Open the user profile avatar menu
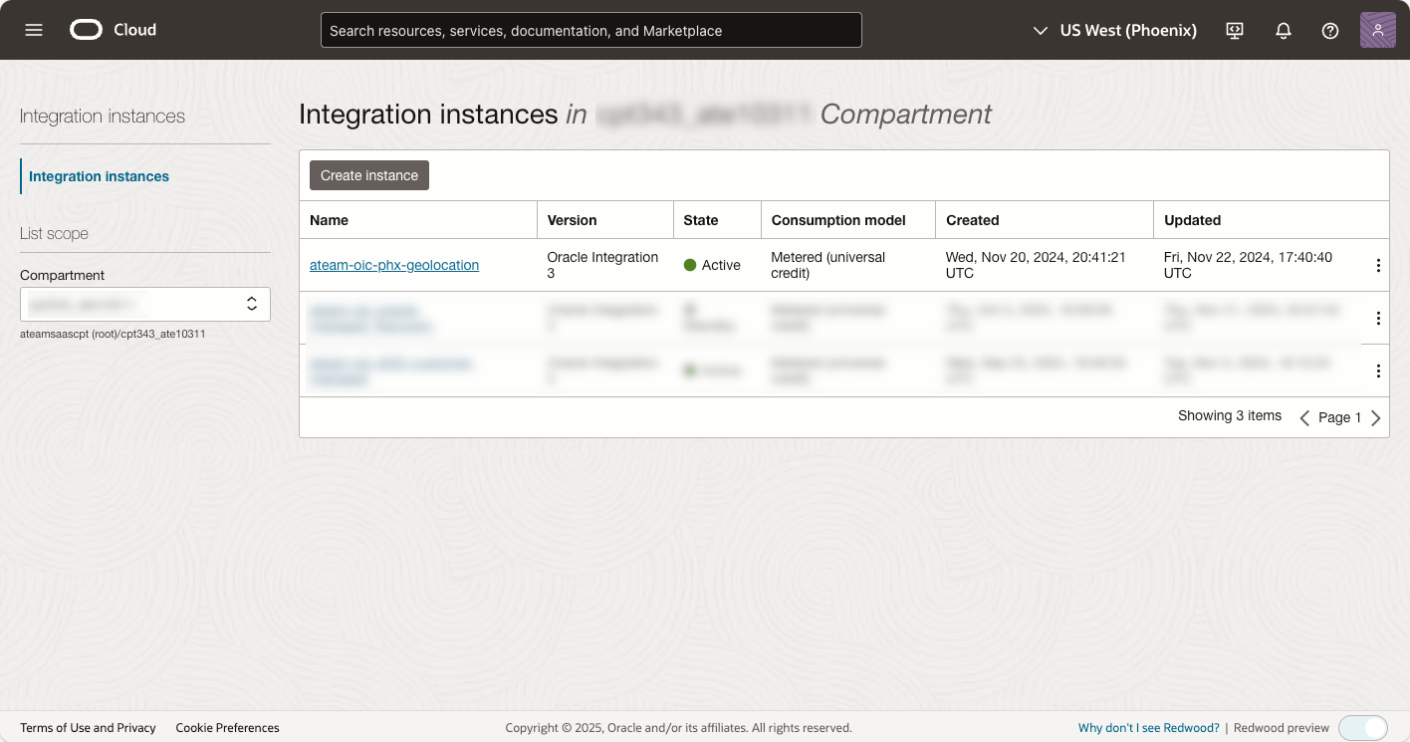This screenshot has height=742, width=1410. [1377, 30]
